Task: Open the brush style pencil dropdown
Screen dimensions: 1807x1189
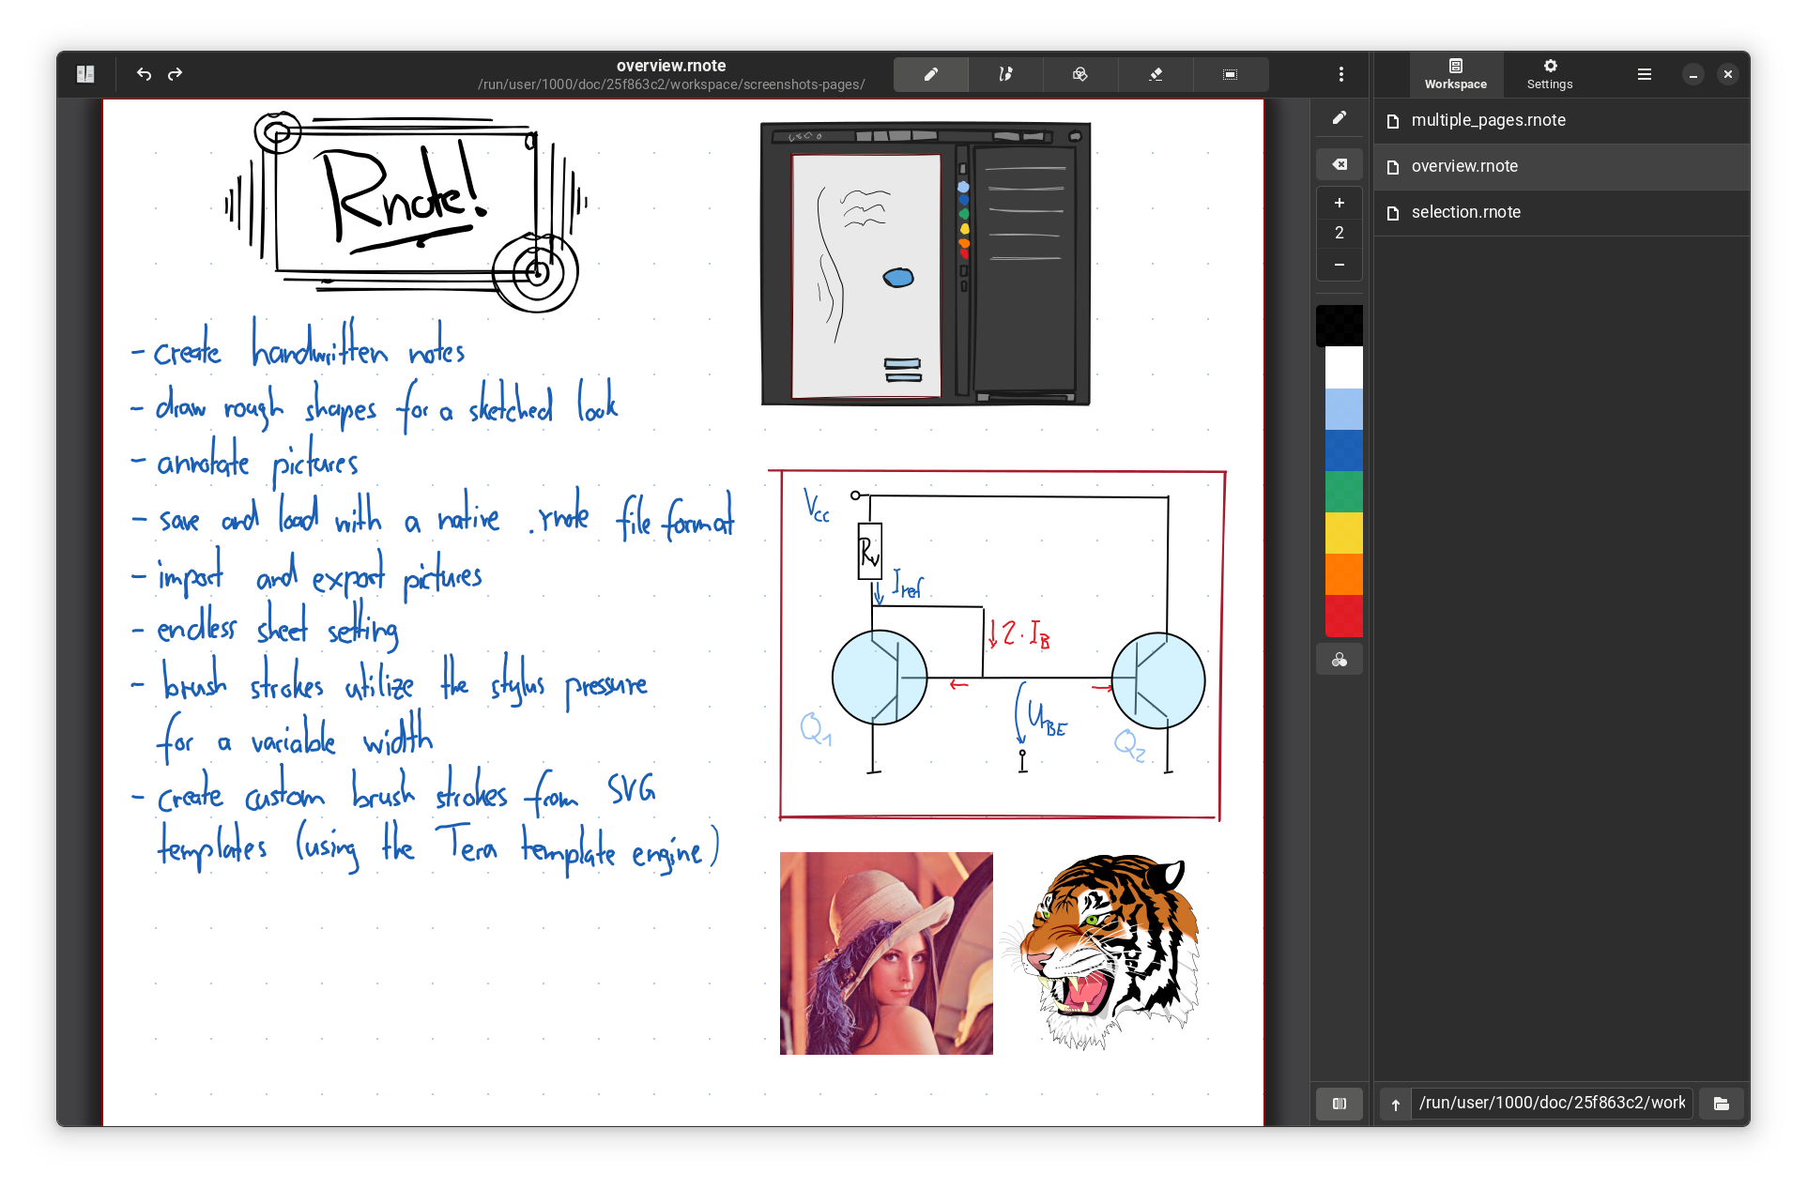Action: [x=1340, y=118]
